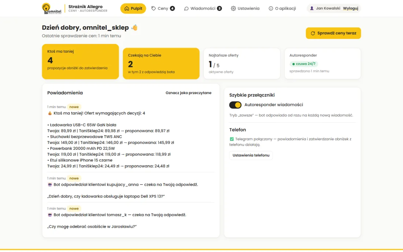Select the Etui silikonowe iPhone 15 czarne line
403x252 pixels.
pos(80,160)
